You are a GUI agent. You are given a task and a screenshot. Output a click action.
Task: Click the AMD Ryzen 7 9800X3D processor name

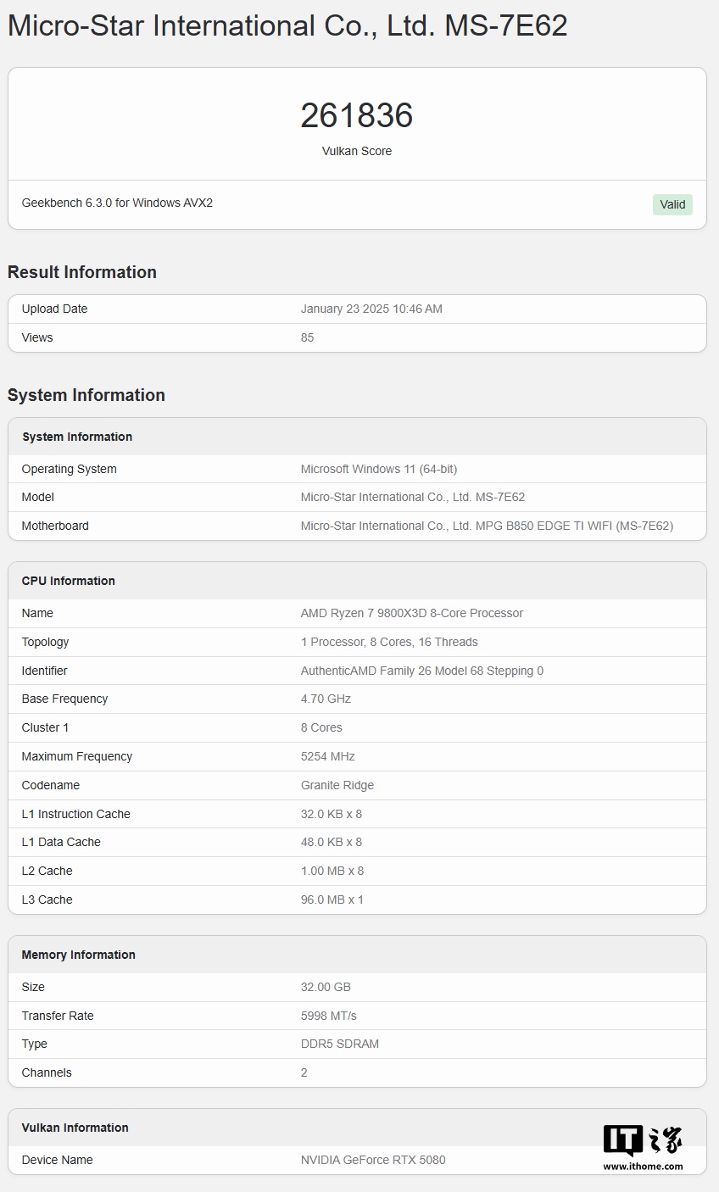(x=412, y=613)
